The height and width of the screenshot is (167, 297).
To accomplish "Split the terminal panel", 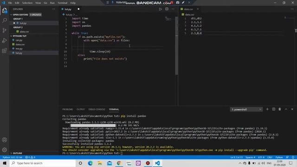I will pyautogui.click(x=273, y=109).
